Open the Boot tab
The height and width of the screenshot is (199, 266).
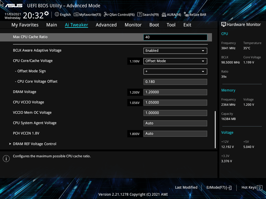coord(154,25)
